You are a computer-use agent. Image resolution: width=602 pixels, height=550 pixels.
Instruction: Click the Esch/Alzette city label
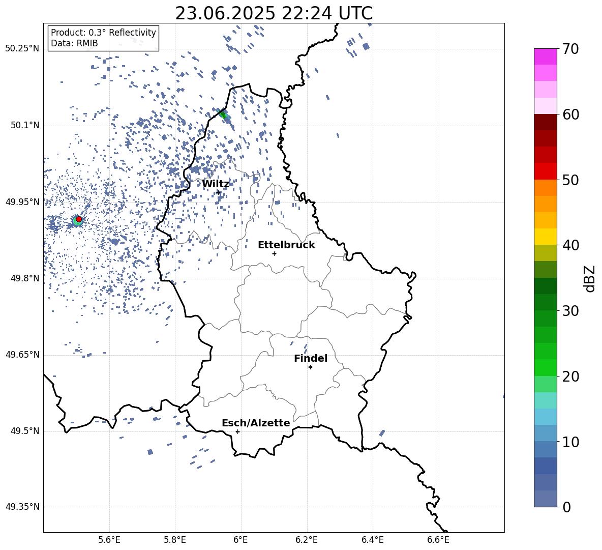point(256,423)
